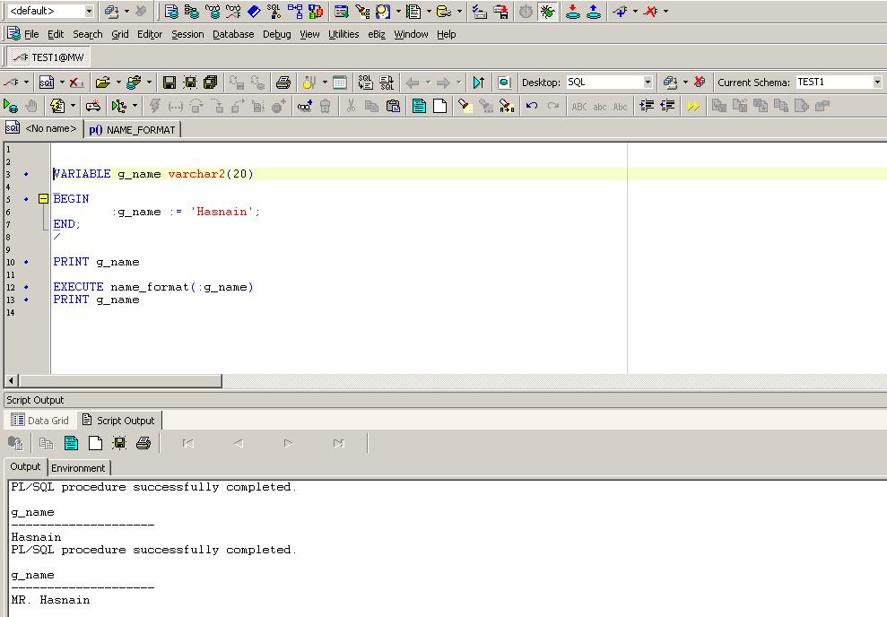The height and width of the screenshot is (617, 887).
Task: Clear the Output window with blank page icon
Action: (x=95, y=442)
